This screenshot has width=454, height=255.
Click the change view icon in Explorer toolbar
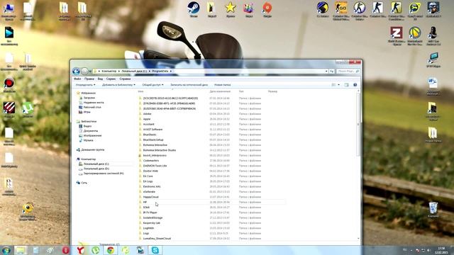(x=333, y=85)
